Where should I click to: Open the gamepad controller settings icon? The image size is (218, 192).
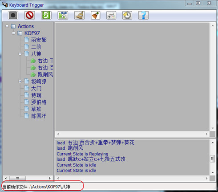111,15
